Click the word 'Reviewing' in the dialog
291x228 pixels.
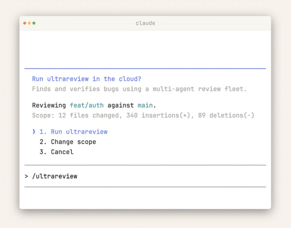[x=49, y=105]
